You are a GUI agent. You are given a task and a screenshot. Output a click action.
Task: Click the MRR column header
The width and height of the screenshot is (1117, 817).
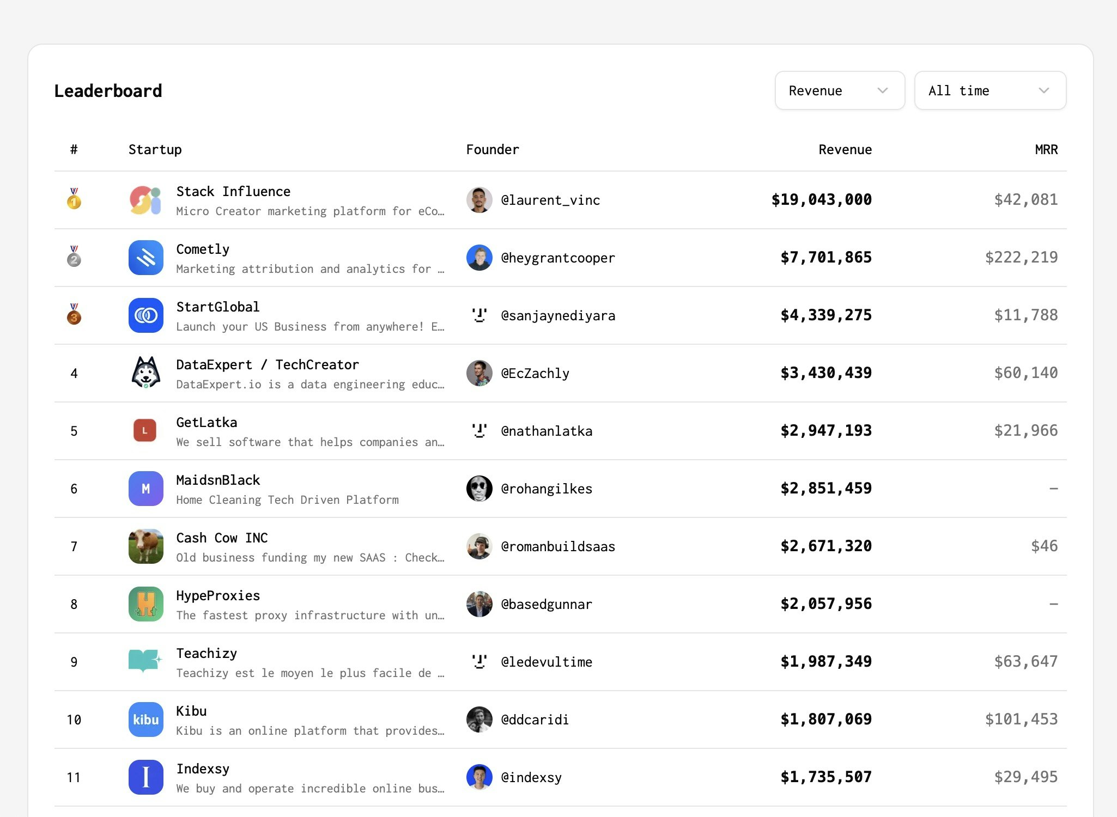[1046, 149]
